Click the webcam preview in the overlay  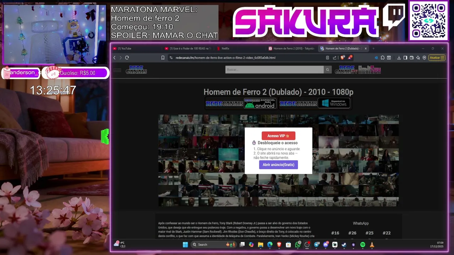coord(55,34)
